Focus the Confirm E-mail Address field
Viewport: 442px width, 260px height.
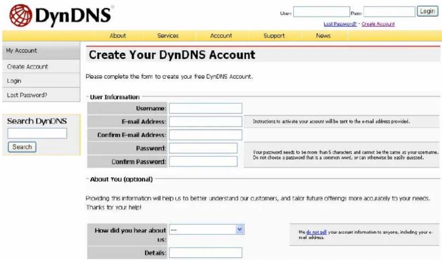[x=205, y=134]
